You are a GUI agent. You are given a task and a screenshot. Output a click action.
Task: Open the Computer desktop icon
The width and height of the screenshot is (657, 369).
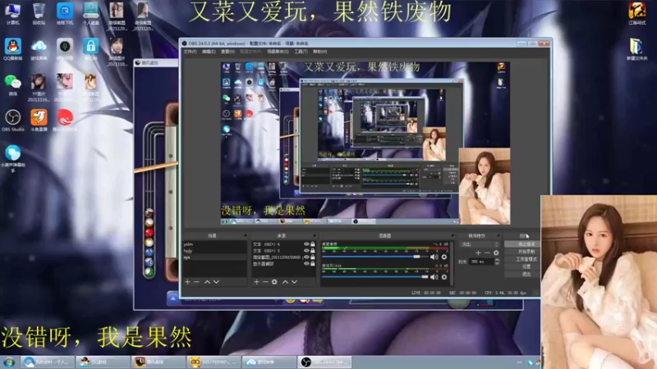click(x=12, y=12)
